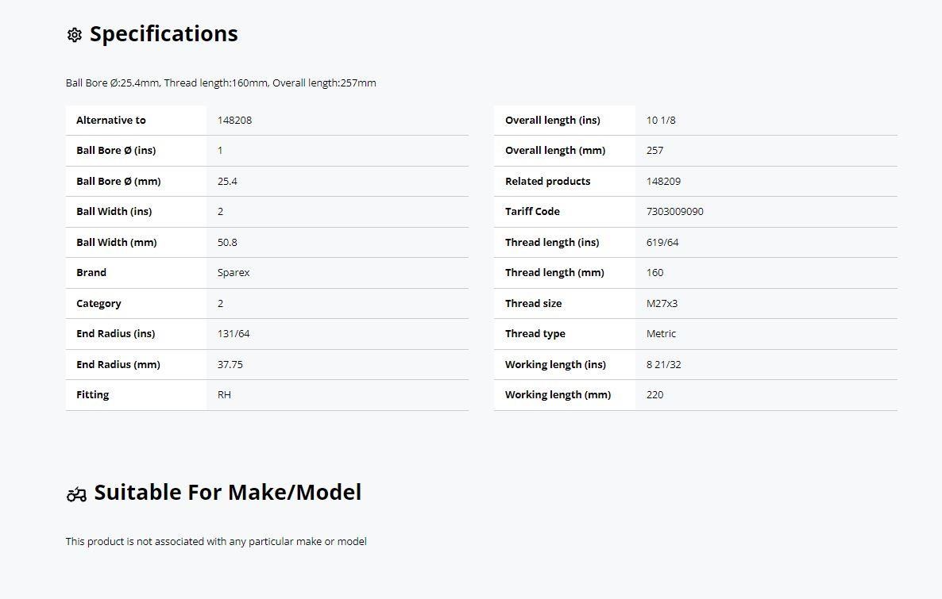The width and height of the screenshot is (942, 599).
Task: Click the Ball Width (mm) label
Action: tap(116, 243)
